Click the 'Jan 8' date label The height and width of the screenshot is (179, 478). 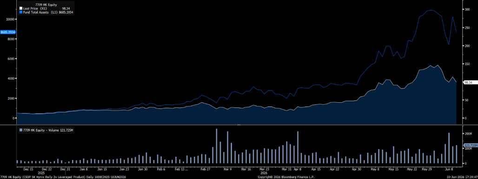coord(83,168)
